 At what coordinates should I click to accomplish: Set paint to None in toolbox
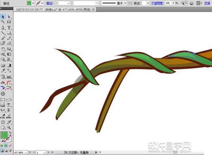[10, 145]
